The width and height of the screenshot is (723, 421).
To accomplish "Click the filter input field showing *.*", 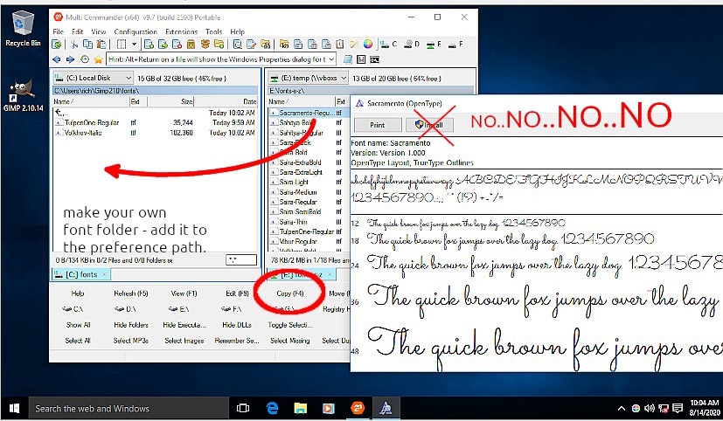I will 241,260.
